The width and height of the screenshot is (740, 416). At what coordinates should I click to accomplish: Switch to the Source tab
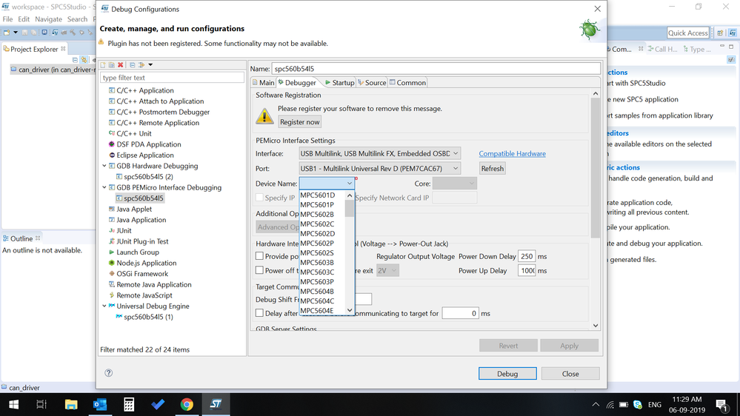(372, 83)
